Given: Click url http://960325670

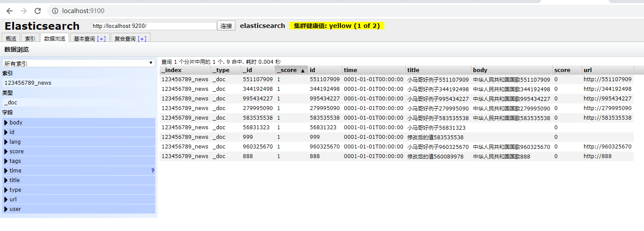Looking at the screenshot, I should pyautogui.click(x=608, y=147).
